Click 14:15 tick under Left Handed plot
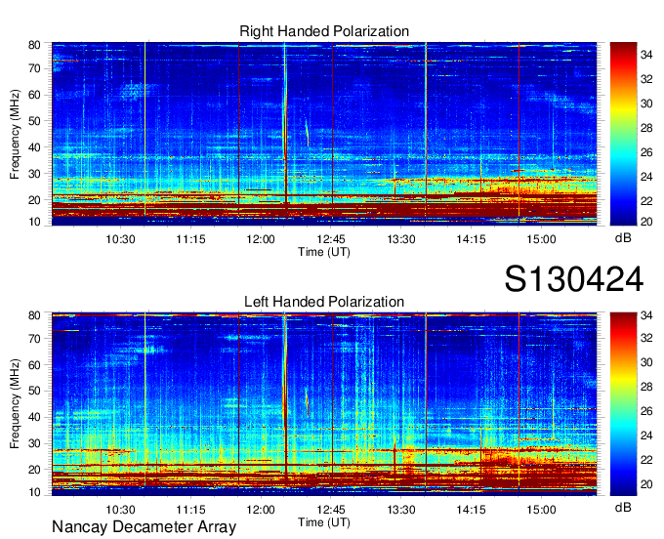 pyautogui.click(x=471, y=510)
